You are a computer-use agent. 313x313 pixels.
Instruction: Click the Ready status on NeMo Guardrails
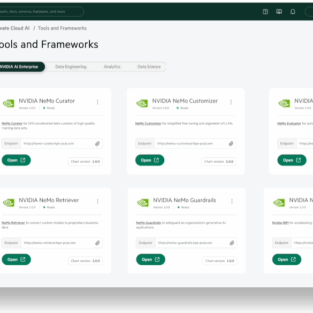click(x=184, y=207)
